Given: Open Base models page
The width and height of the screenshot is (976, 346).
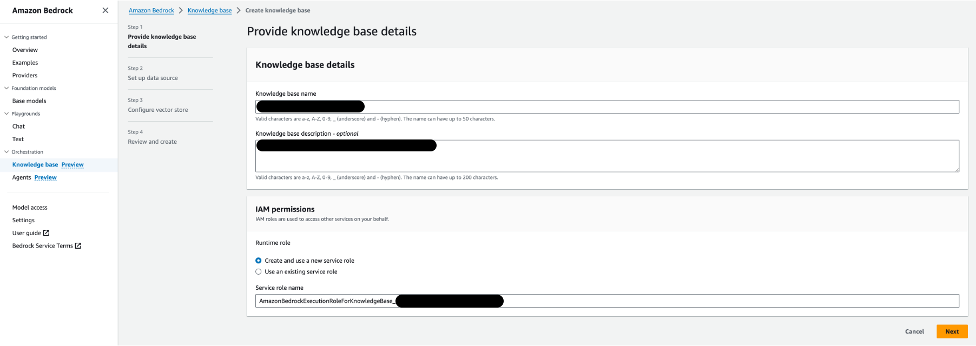Looking at the screenshot, I should tap(29, 101).
